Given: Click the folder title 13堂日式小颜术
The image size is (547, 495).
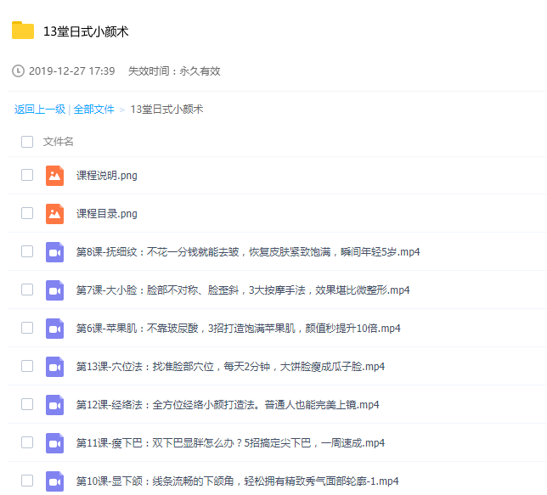Looking at the screenshot, I should (x=86, y=31).
